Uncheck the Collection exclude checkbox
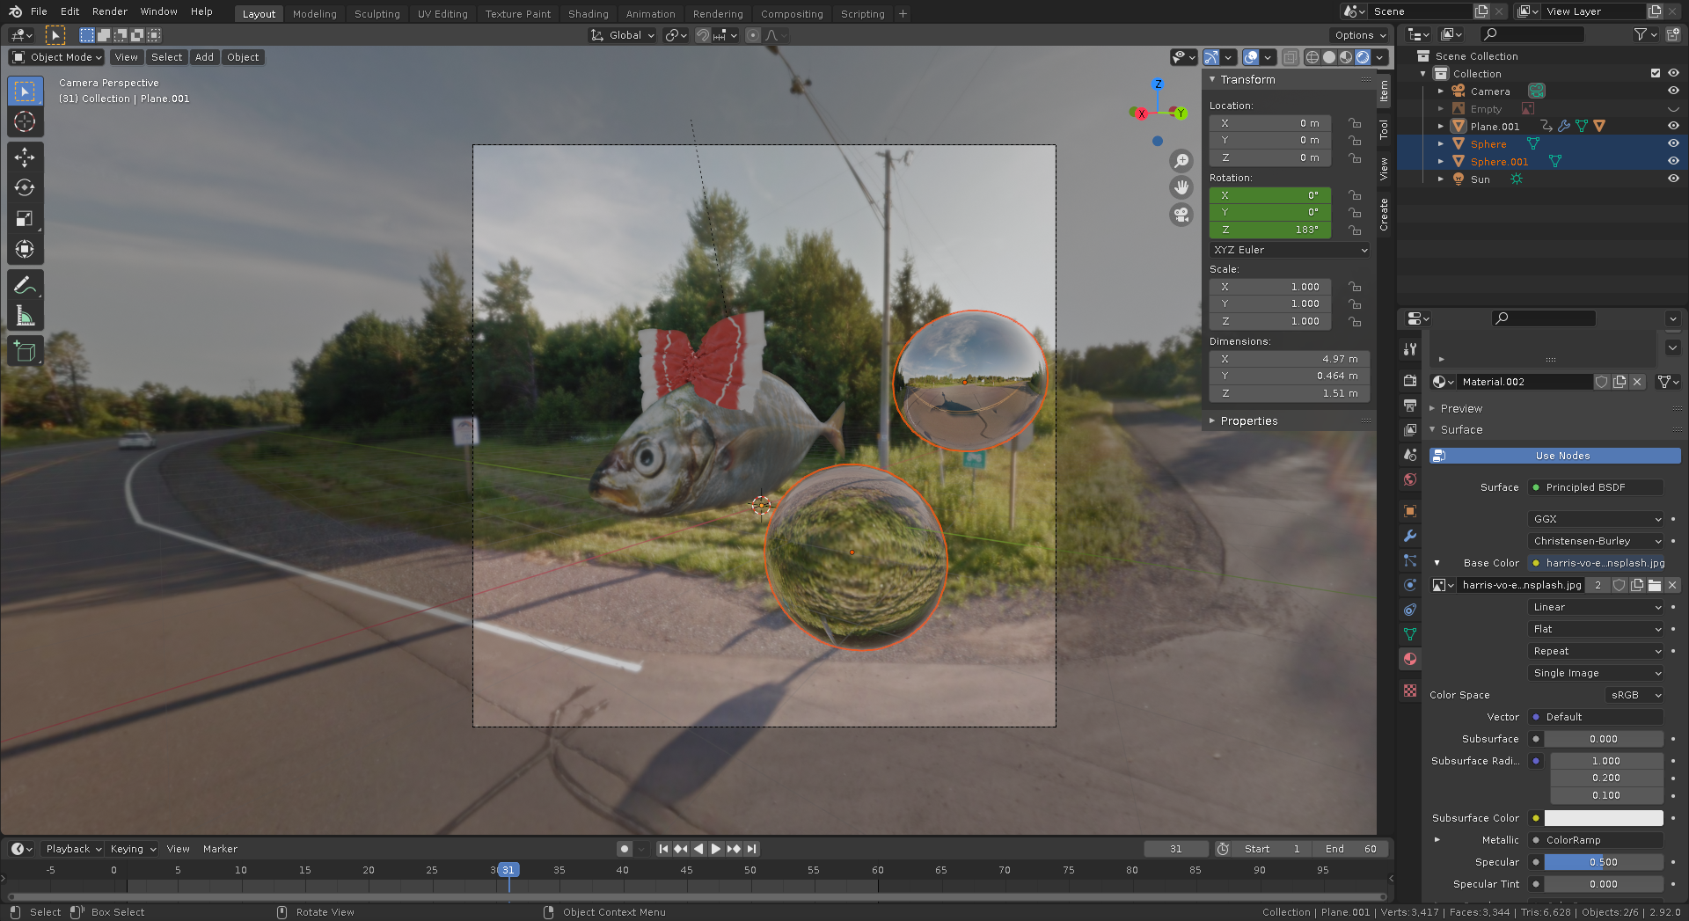 (1655, 74)
